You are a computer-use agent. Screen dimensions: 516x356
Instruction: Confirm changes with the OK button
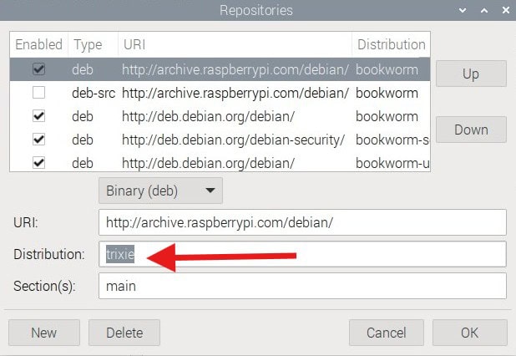click(471, 333)
